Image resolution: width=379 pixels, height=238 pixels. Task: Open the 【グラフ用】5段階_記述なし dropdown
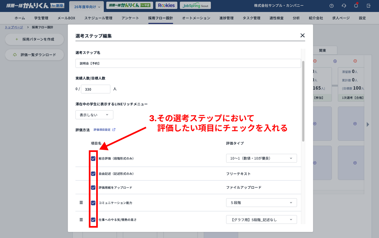(x=261, y=219)
